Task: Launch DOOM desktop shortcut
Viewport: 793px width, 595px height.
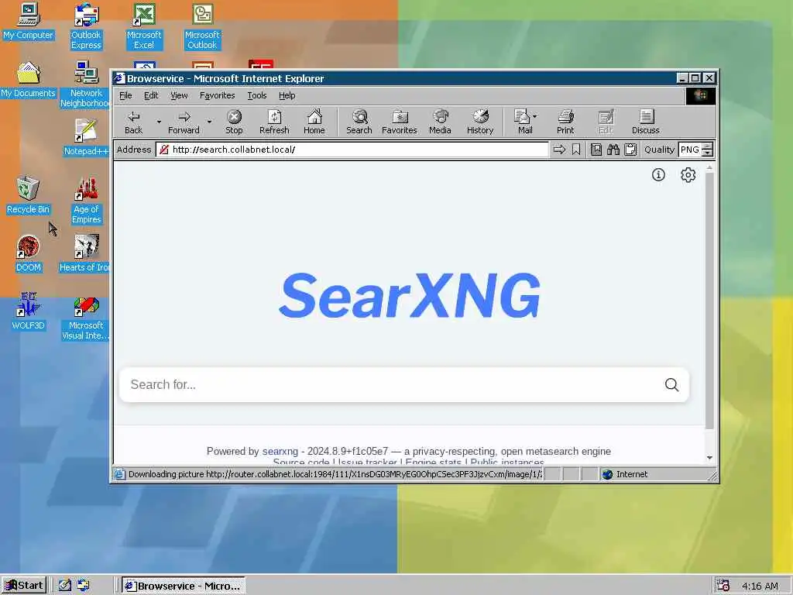Action: [28, 253]
